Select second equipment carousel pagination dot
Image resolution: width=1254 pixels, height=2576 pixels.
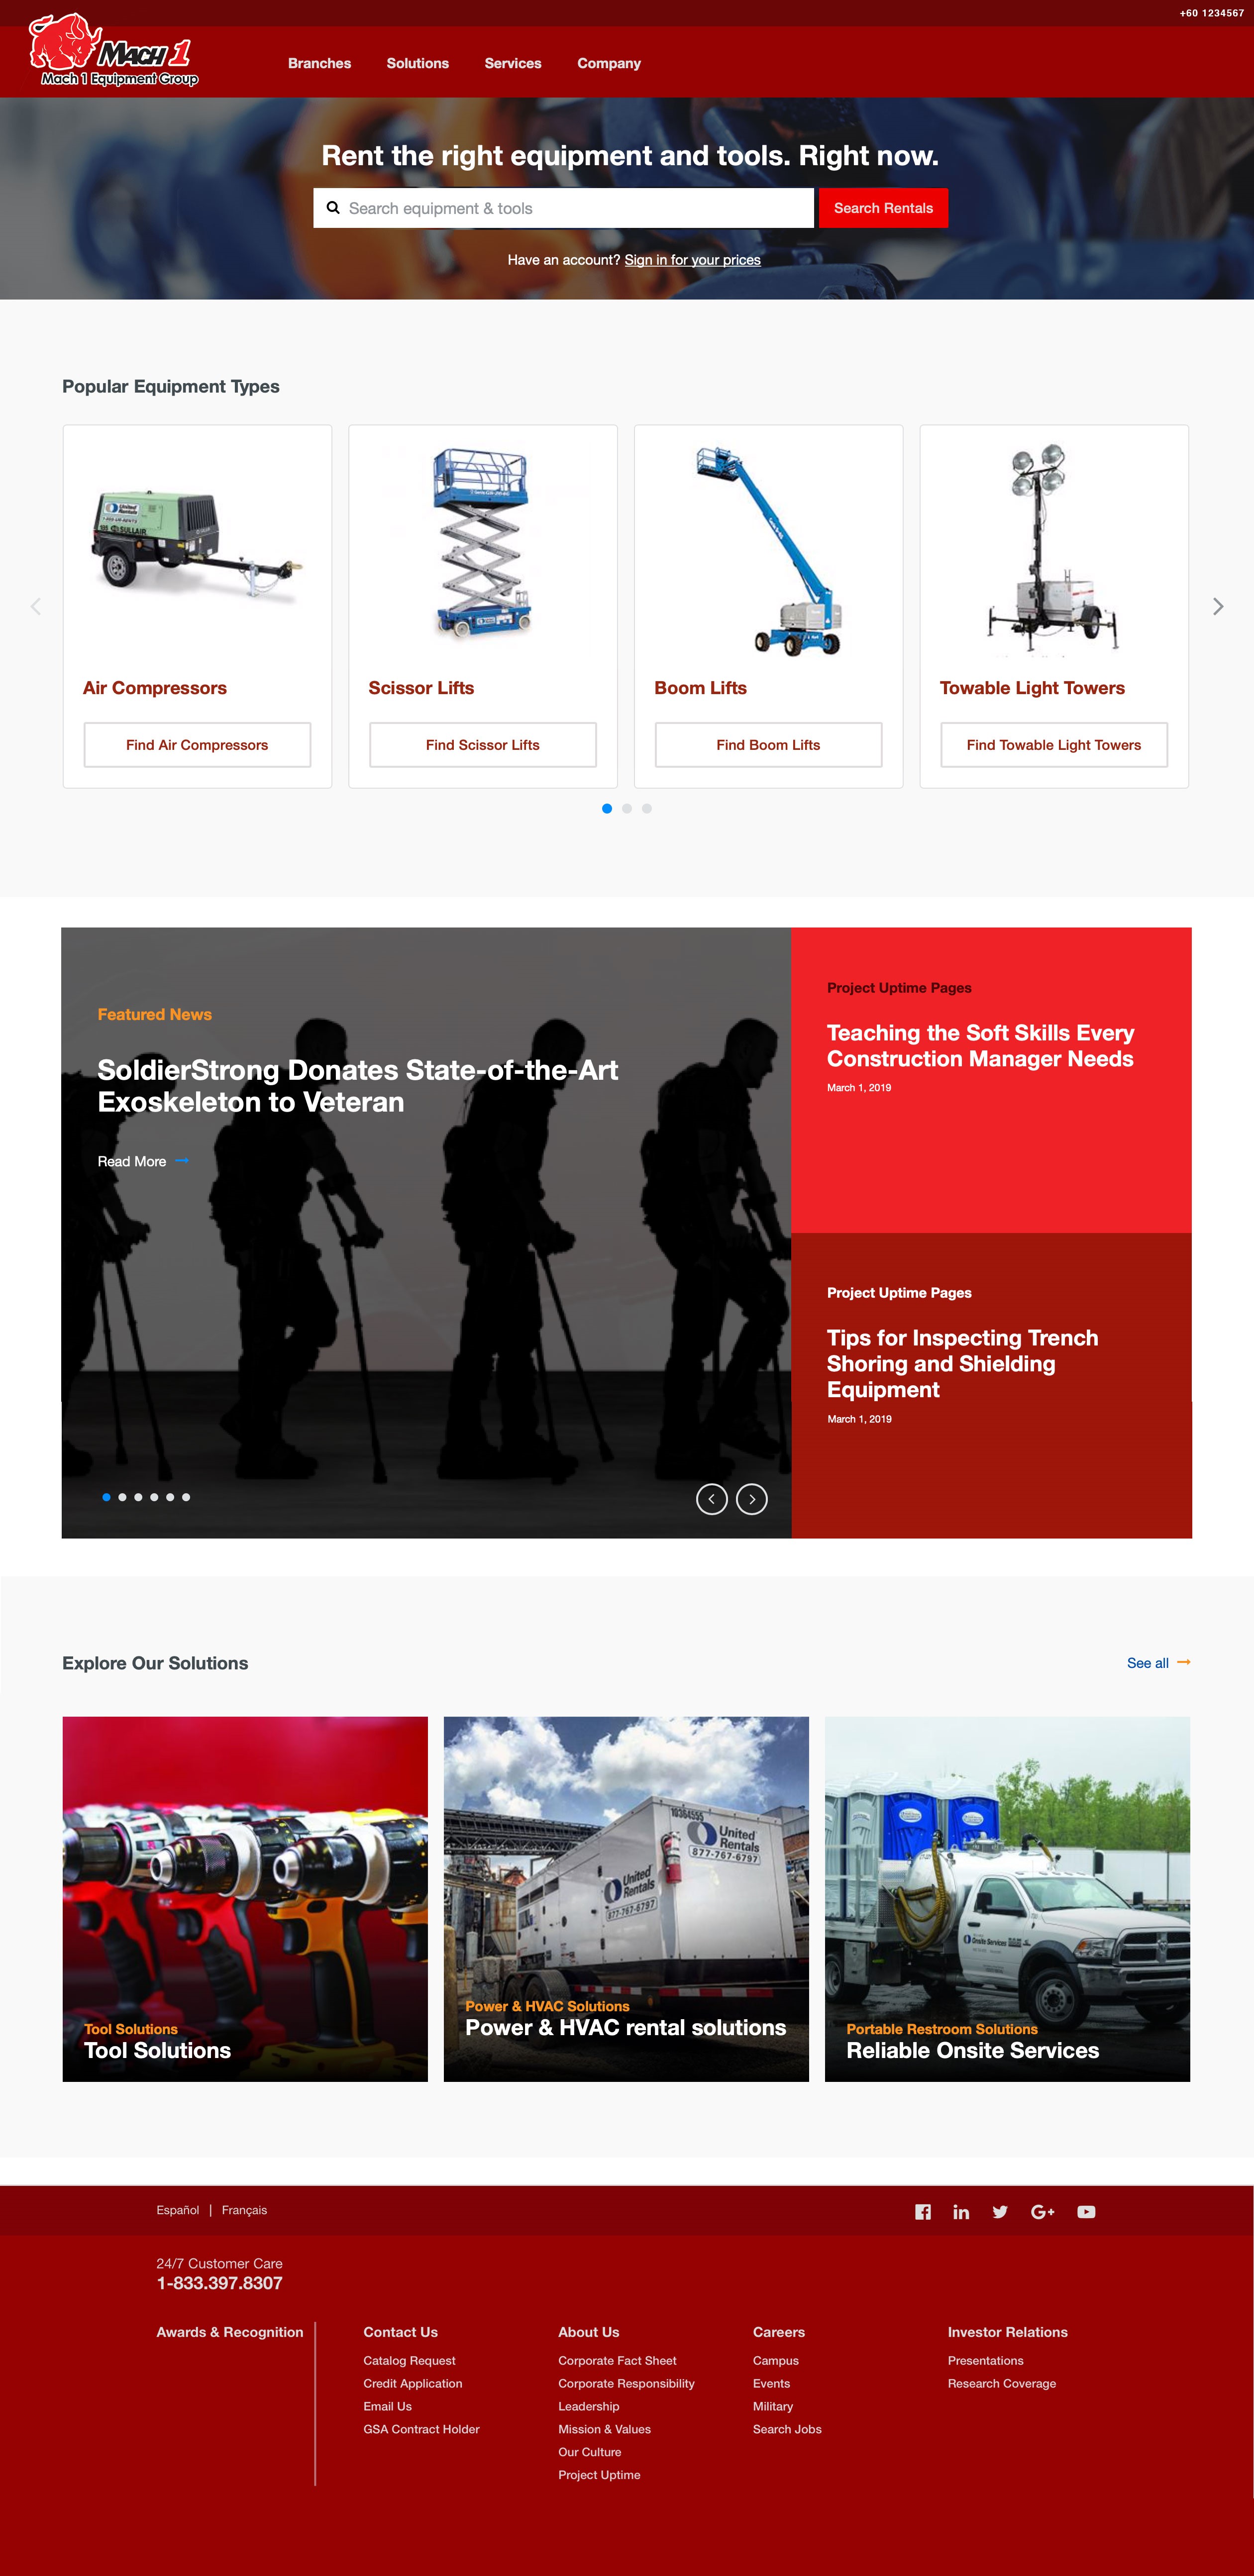tap(627, 808)
